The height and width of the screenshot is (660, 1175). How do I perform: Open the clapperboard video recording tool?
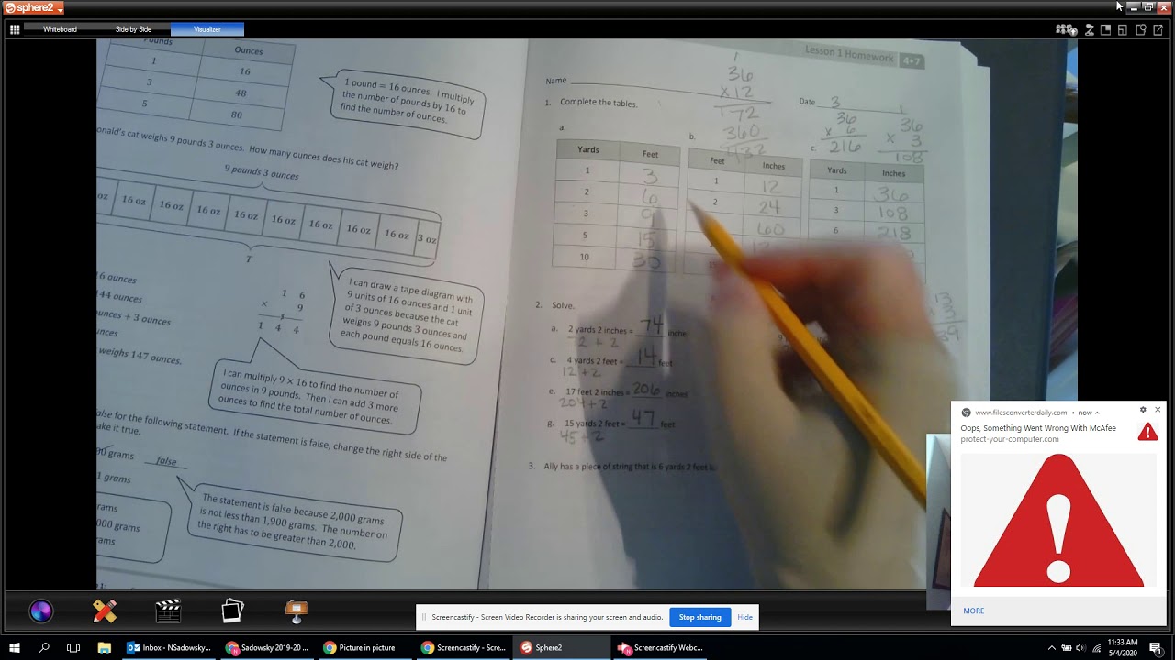tap(168, 611)
